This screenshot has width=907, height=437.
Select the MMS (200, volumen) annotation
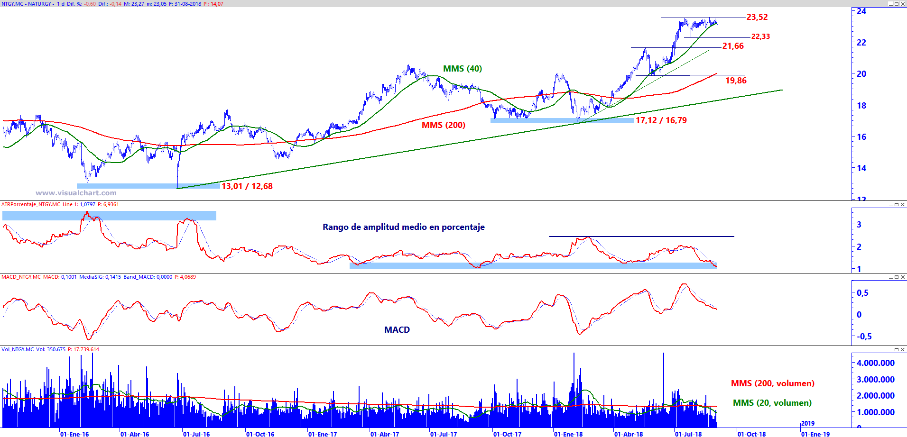pyautogui.click(x=773, y=383)
